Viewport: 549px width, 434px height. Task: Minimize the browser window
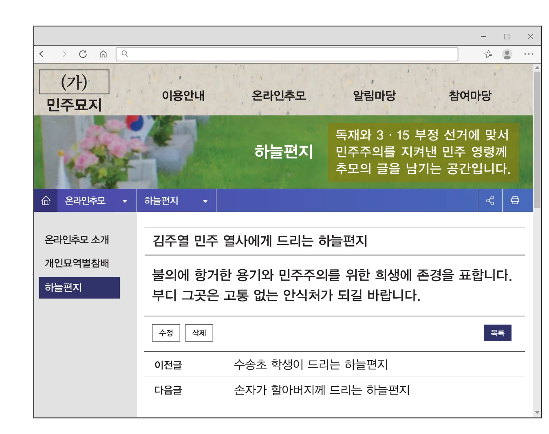483,37
